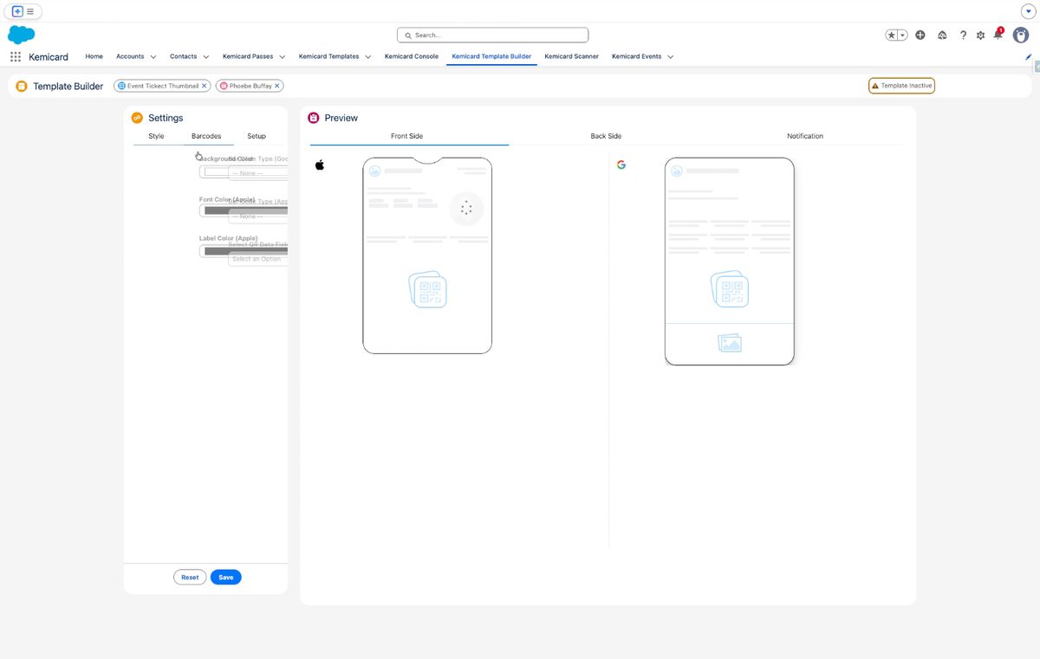This screenshot has height=659, width=1040.
Task: Pick the Font Color (Apple) swatch
Action: click(x=244, y=210)
